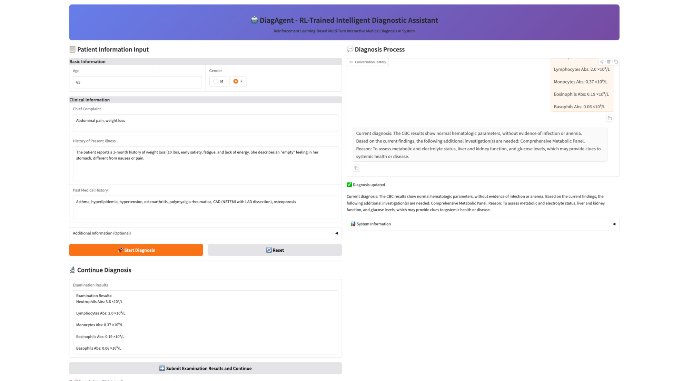Click into the Age input field
The width and height of the screenshot is (683, 381).
point(137,82)
